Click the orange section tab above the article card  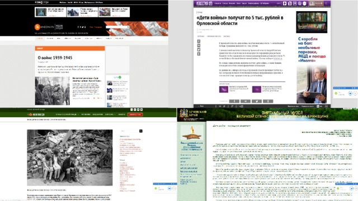pyautogui.click(x=70, y=49)
